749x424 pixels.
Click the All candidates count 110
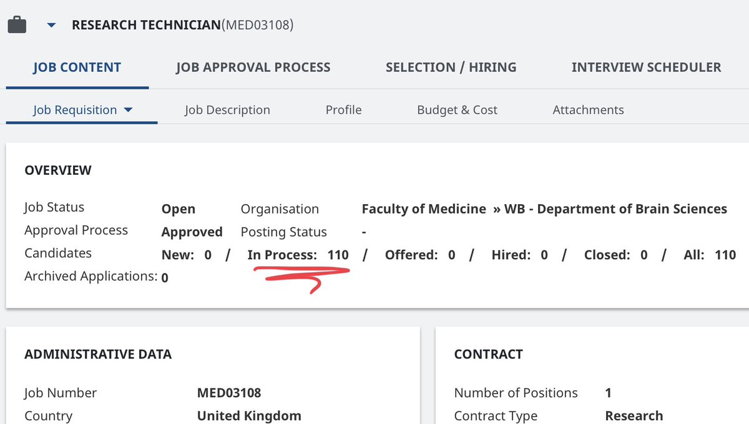pos(726,255)
